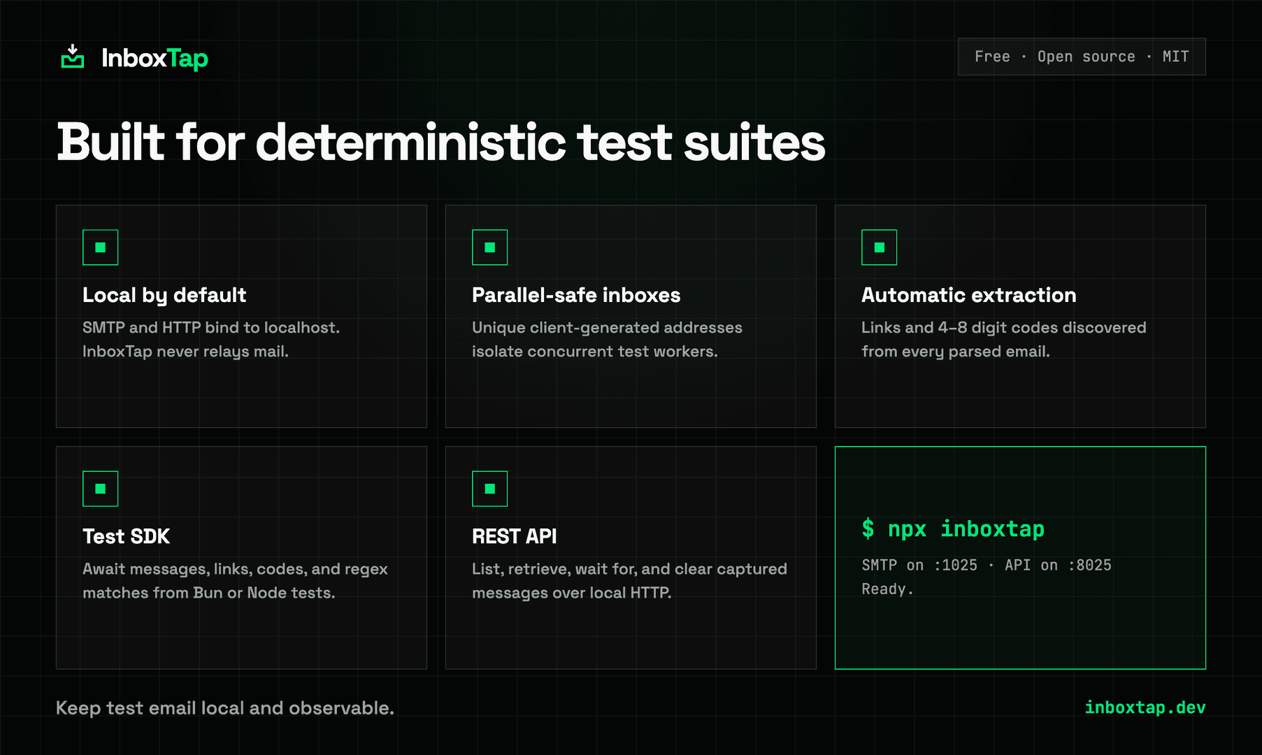Click the InboxTap inbox download logo icon
This screenshot has width=1262, height=755.
[x=73, y=57]
